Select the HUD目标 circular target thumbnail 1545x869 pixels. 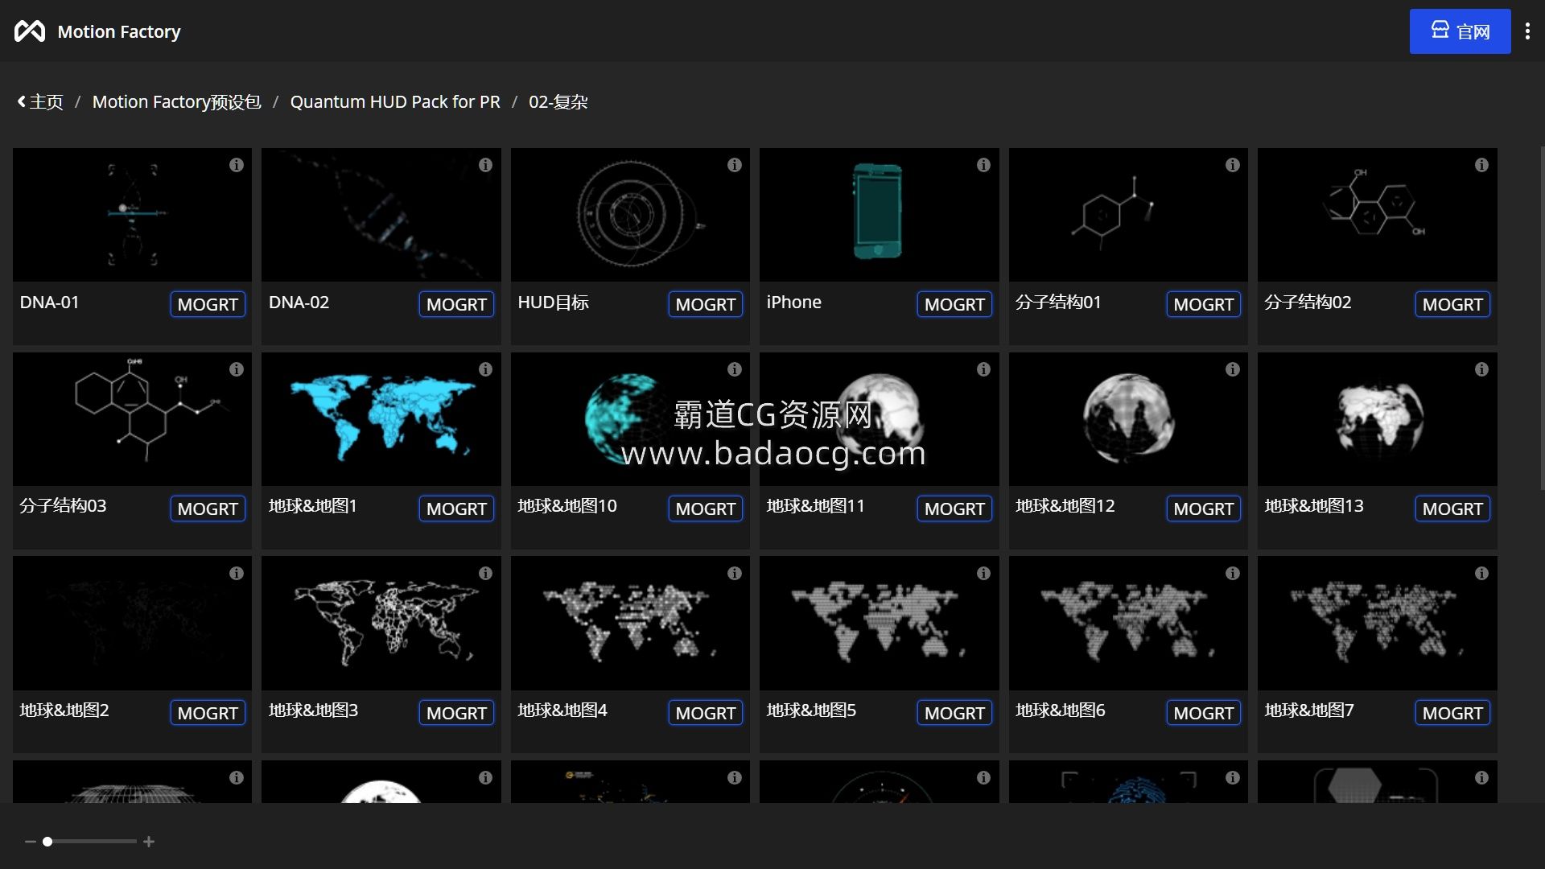pyautogui.click(x=630, y=215)
